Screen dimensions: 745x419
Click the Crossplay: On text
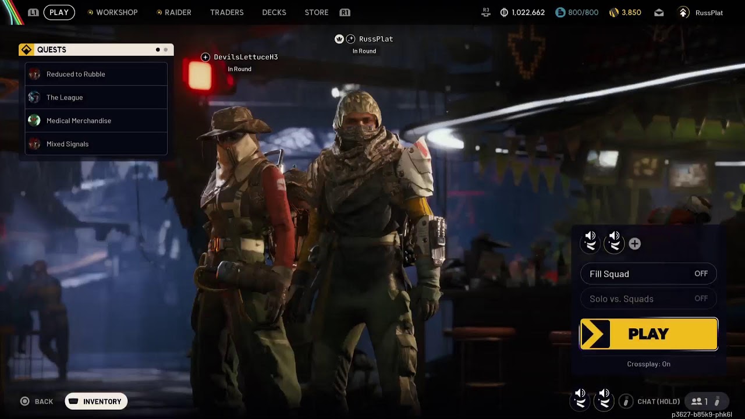[x=648, y=364]
